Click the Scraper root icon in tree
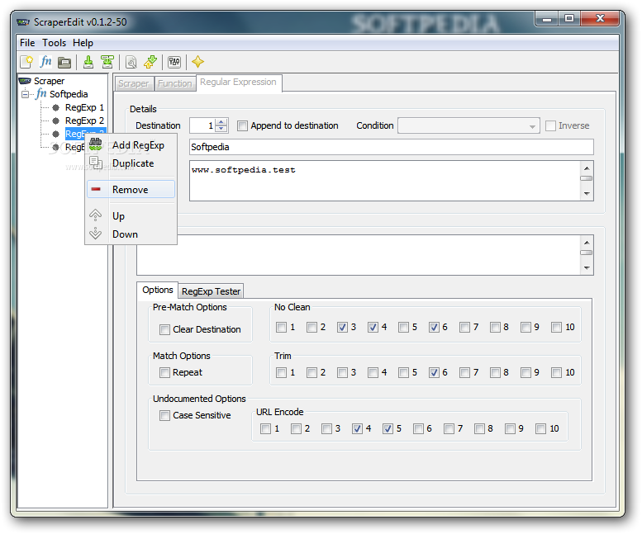Viewport: 642px width, 534px height. pos(25,81)
